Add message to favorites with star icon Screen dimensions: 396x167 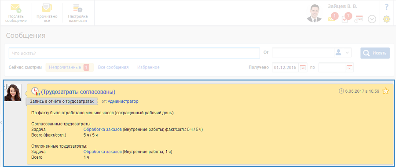click(385, 91)
